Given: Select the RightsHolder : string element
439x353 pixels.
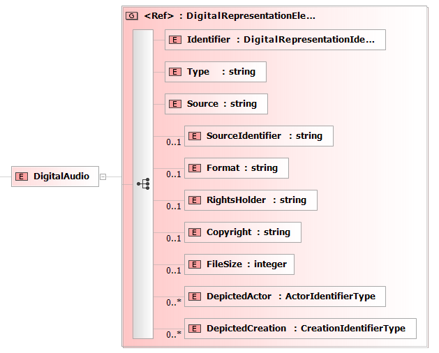Looking at the screenshot, I should [x=251, y=200].
